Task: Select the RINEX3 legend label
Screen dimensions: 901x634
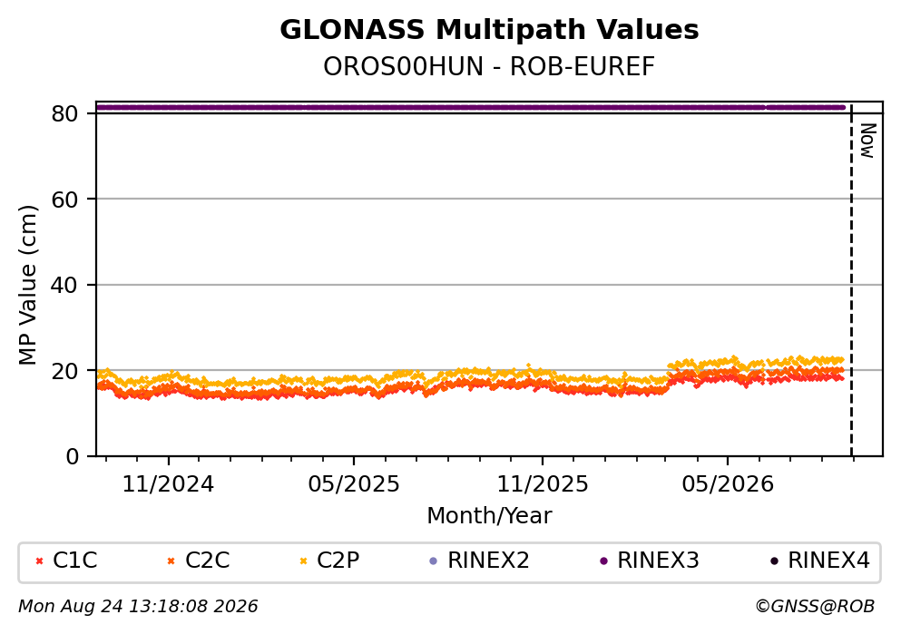Action: point(658,560)
